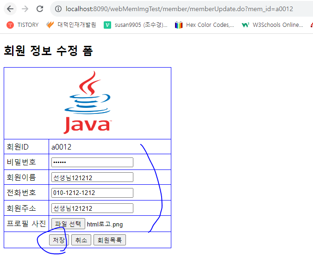The width and height of the screenshot is (313, 257).
Task: Cancel changes with the 취소 button
Action: click(x=81, y=240)
